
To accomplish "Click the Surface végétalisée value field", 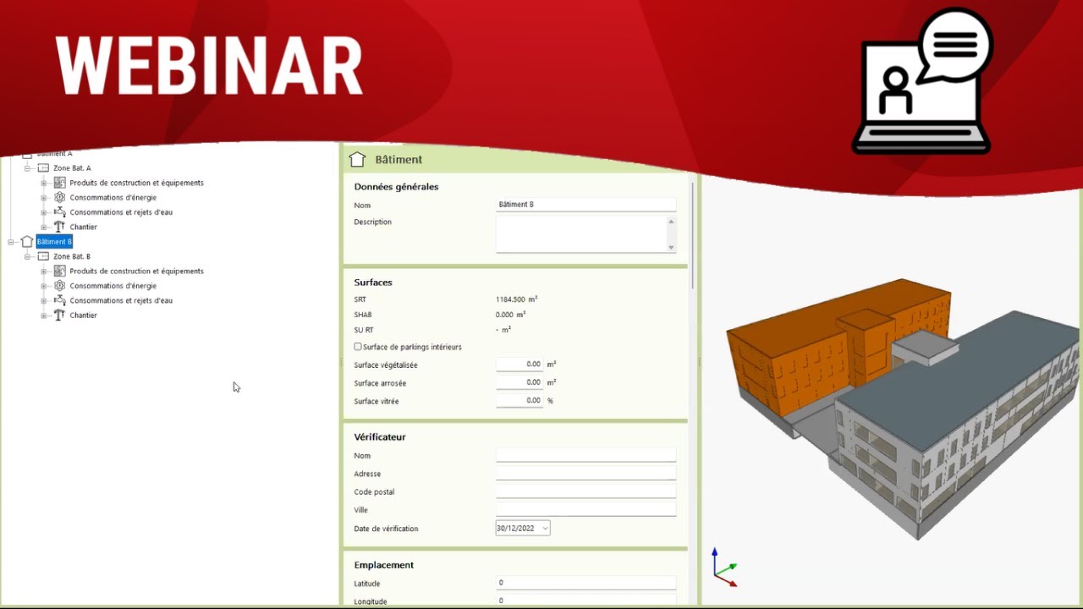I will coord(520,365).
